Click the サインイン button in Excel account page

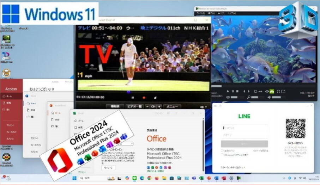coord(108,168)
